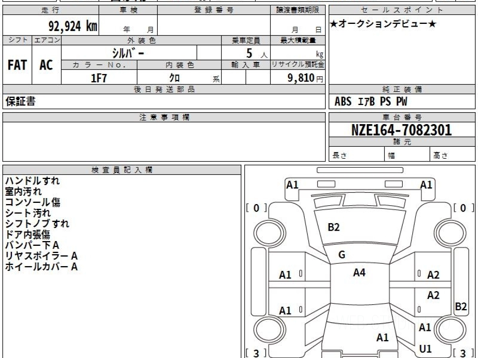Select the lower A2 door mark
This screenshot has width=478, height=358.
tap(433, 295)
